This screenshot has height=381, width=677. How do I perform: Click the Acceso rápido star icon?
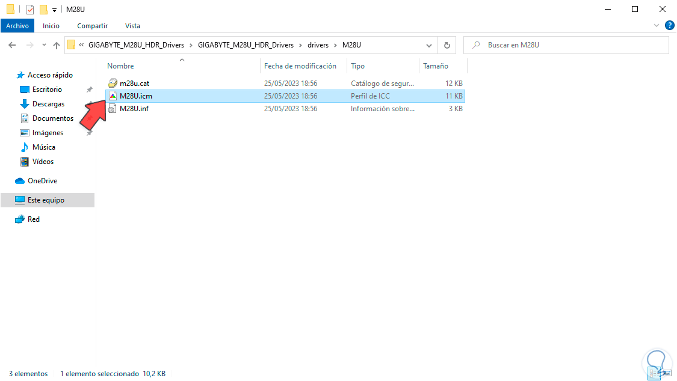[20, 75]
